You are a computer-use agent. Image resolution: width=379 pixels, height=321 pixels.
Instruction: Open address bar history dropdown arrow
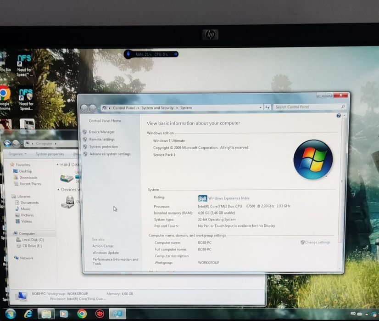click(260, 107)
